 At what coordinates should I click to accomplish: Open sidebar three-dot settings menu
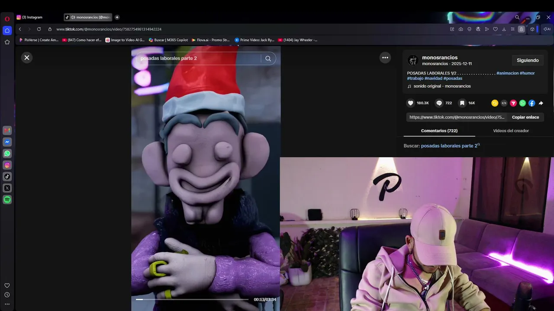tap(7, 304)
